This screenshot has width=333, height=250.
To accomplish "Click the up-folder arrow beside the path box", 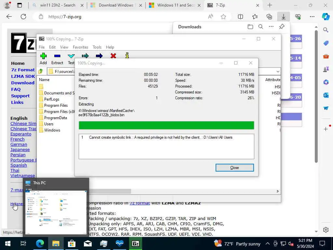I will [x=41, y=71].
